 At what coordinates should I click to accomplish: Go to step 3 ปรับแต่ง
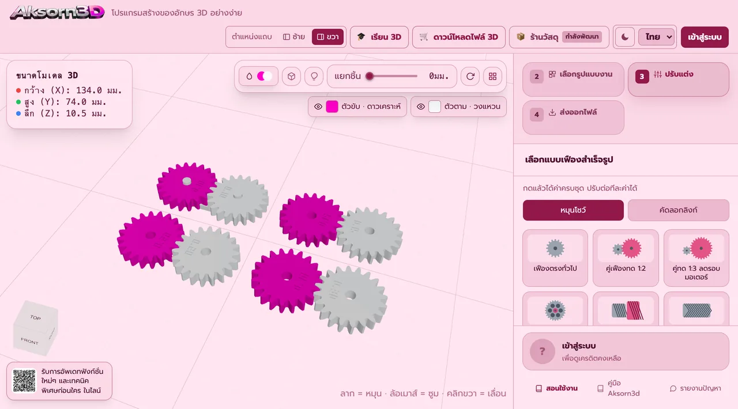tap(678, 79)
